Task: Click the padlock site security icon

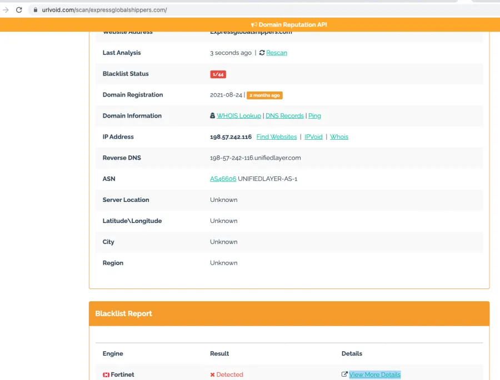Action: point(36,10)
